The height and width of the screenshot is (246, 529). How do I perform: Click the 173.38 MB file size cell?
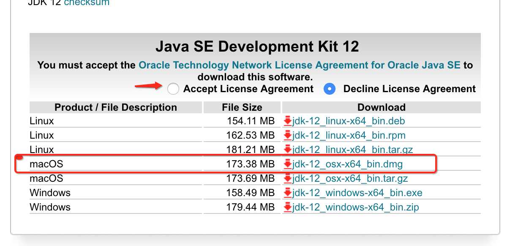coord(242,164)
